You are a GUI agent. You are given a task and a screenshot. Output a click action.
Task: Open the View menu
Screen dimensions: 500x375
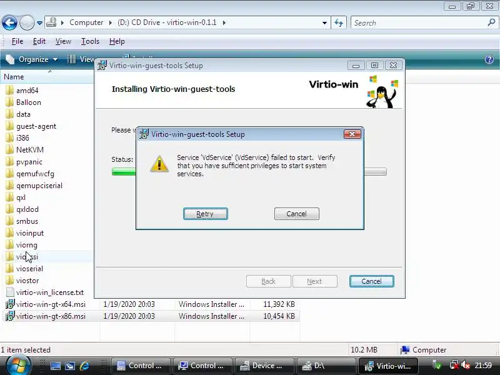63,41
